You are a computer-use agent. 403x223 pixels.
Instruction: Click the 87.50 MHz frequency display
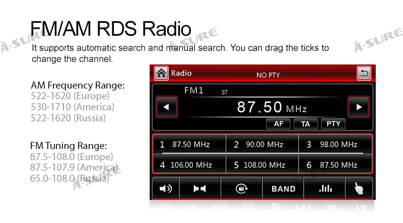click(x=272, y=107)
